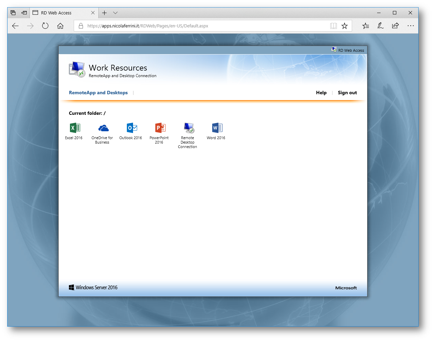Go to the browser home page

click(60, 26)
